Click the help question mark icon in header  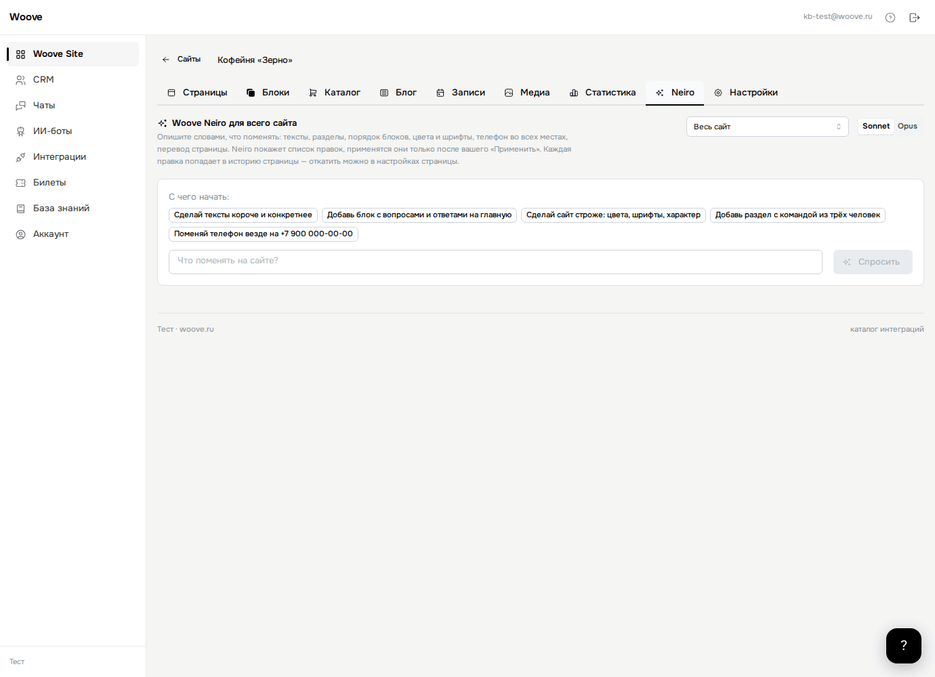pos(890,18)
